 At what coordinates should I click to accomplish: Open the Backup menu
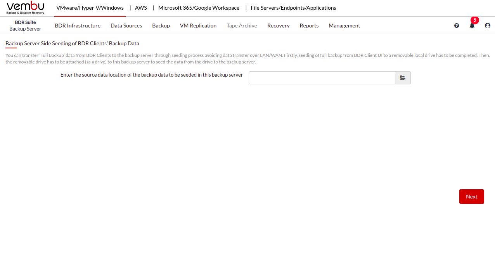(161, 26)
